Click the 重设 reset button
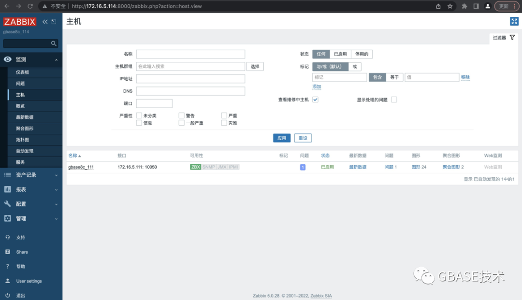 (303, 138)
